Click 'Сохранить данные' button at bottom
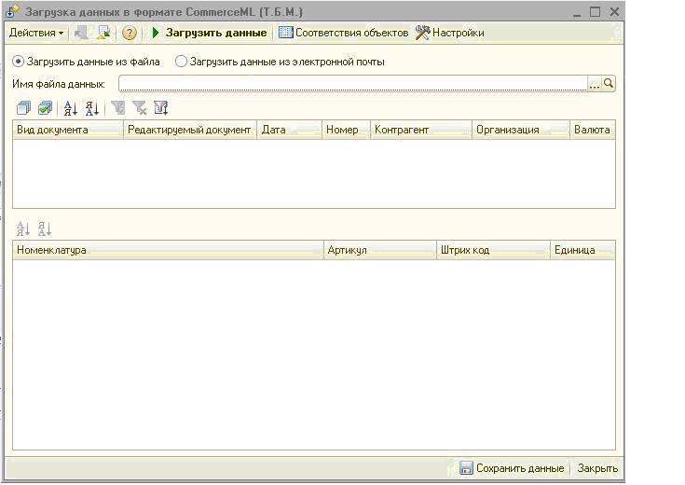This screenshot has height=485, width=685. [x=512, y=468]
